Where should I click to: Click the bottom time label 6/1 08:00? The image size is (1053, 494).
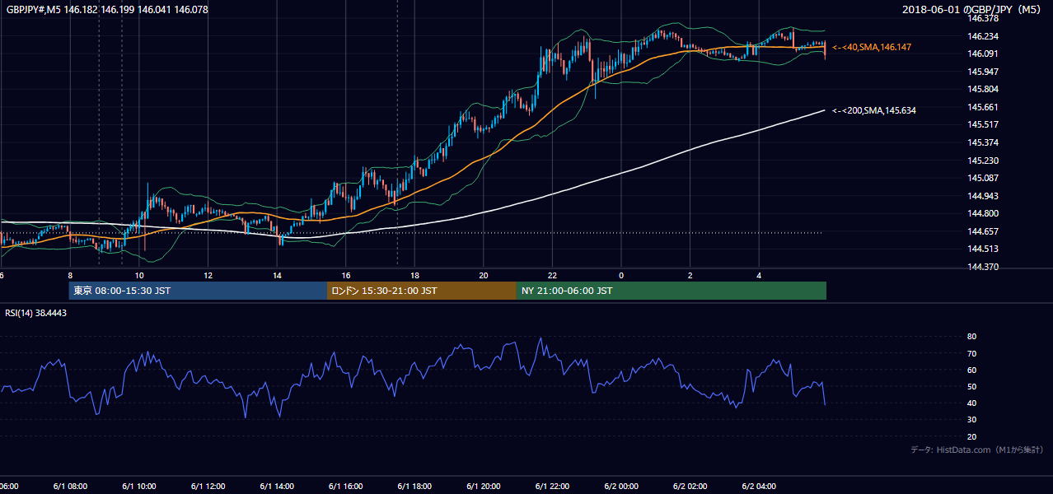tap(69, 487)
